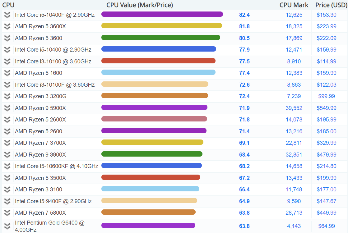Open Intel Core i5-10400 @ 2.90GHz link

[x=53, y=50]
